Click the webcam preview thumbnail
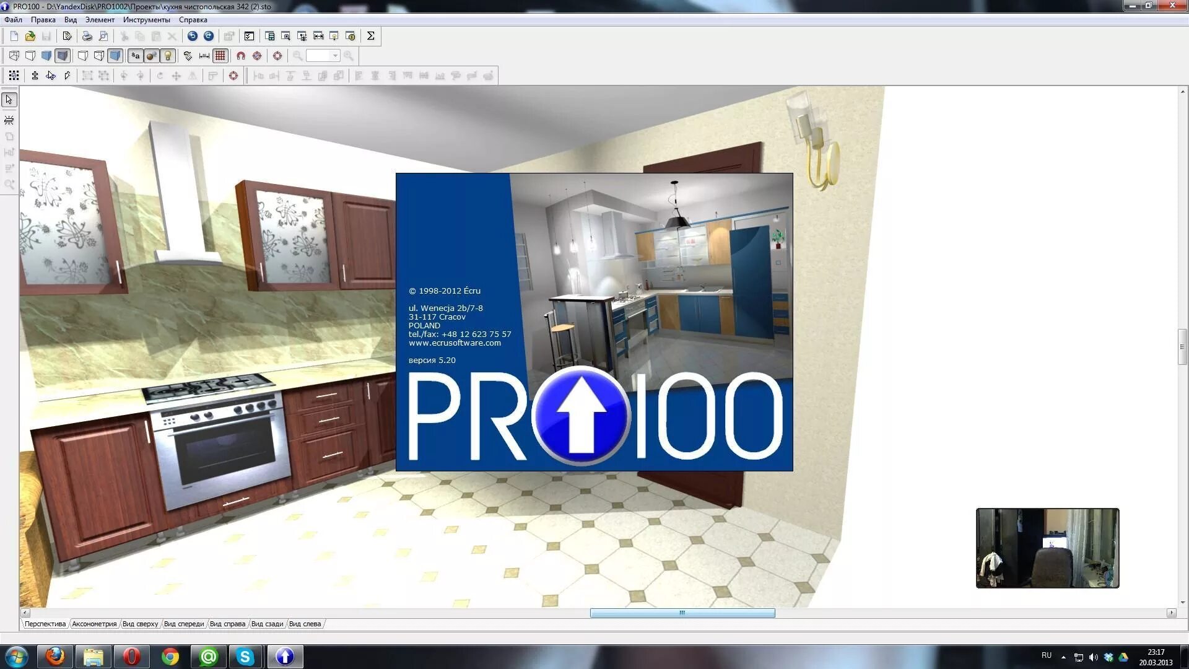 point(1047,548)
